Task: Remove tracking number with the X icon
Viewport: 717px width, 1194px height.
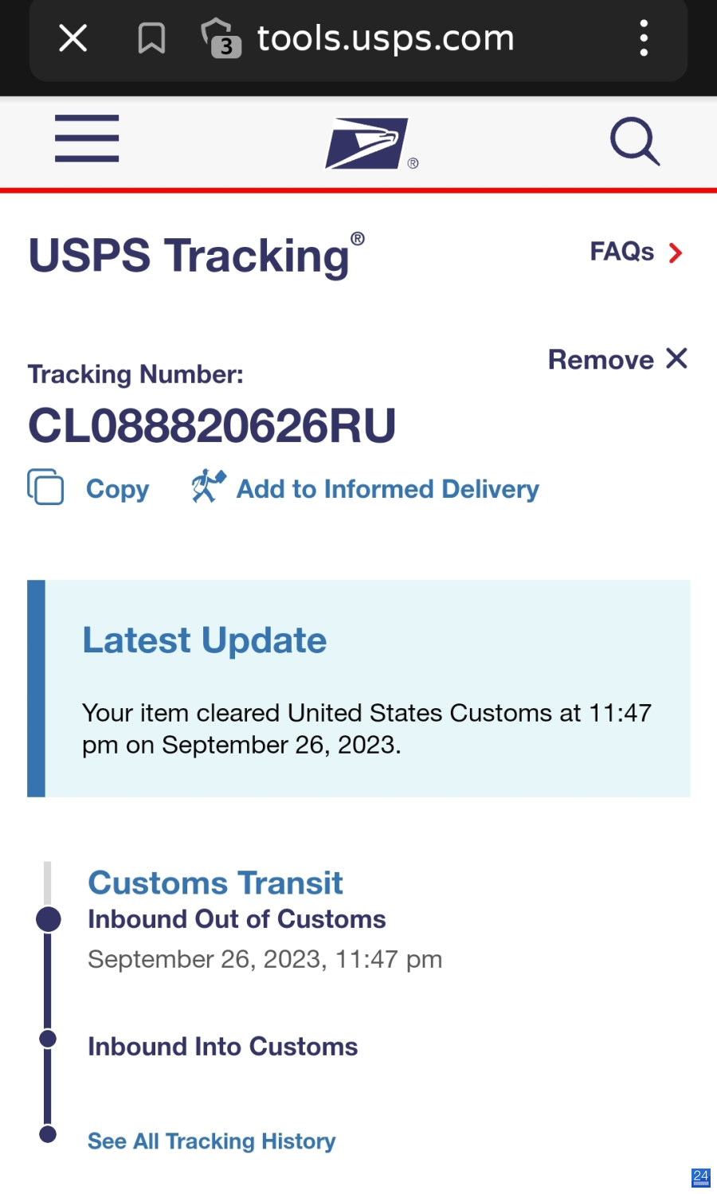Action: click(676, 358)
